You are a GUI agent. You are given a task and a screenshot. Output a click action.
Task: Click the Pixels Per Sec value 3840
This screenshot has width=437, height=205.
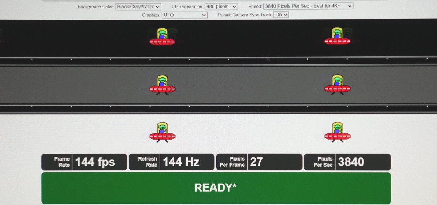pos(351,162)
